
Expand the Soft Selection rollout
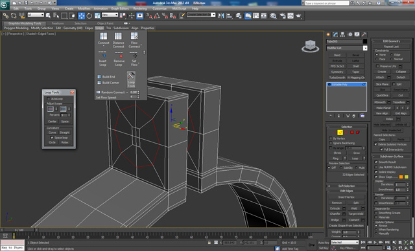coord(347,186)
